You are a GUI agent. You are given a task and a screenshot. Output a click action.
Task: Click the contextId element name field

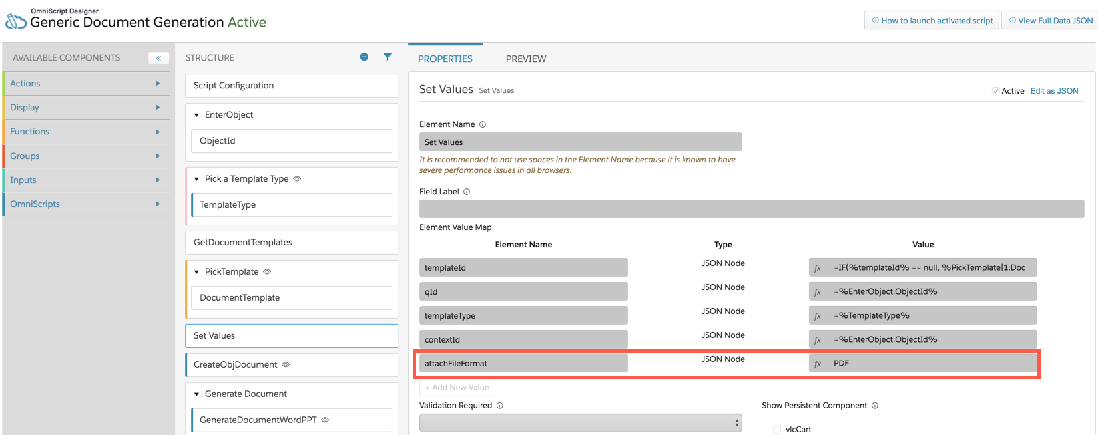click(523, 340)
